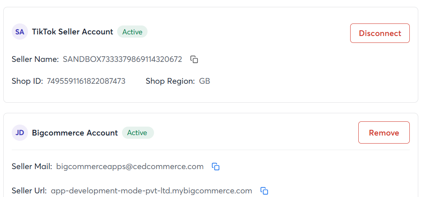Copy the Seller Url value

click(x=264, y=191)
